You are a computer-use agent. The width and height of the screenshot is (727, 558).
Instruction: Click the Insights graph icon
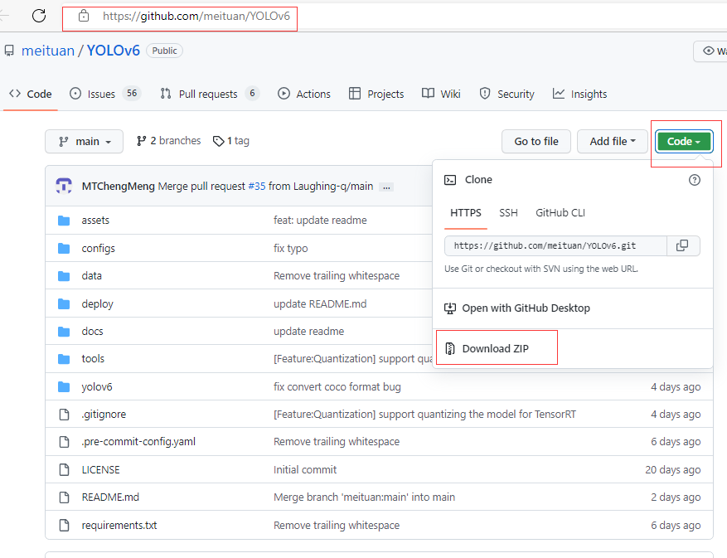click(558, 94)
